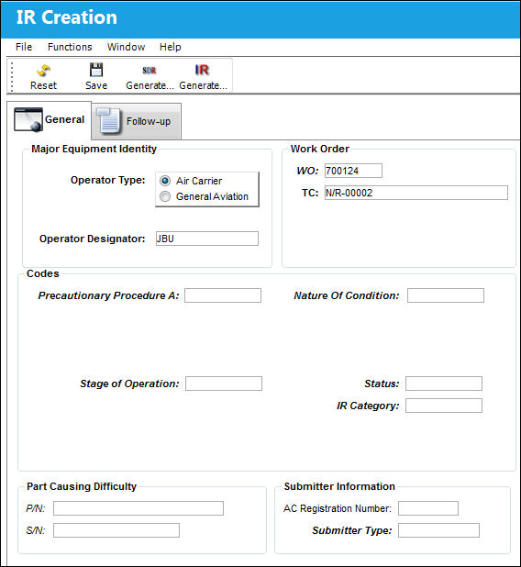
Task: Click the Follow-up tab document icon
Action: click(x=108, y=121)
